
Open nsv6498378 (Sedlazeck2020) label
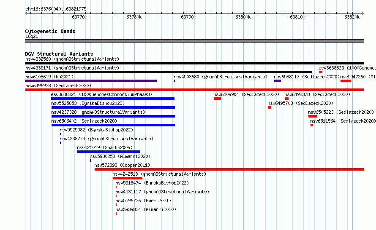318,94
